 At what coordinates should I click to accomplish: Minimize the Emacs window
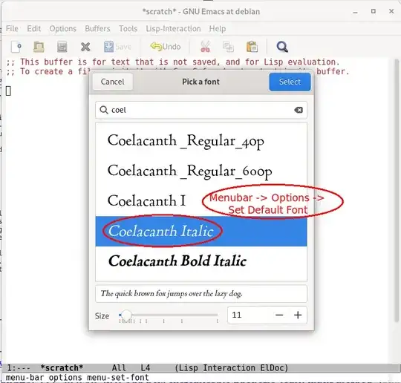click(355, 12)
